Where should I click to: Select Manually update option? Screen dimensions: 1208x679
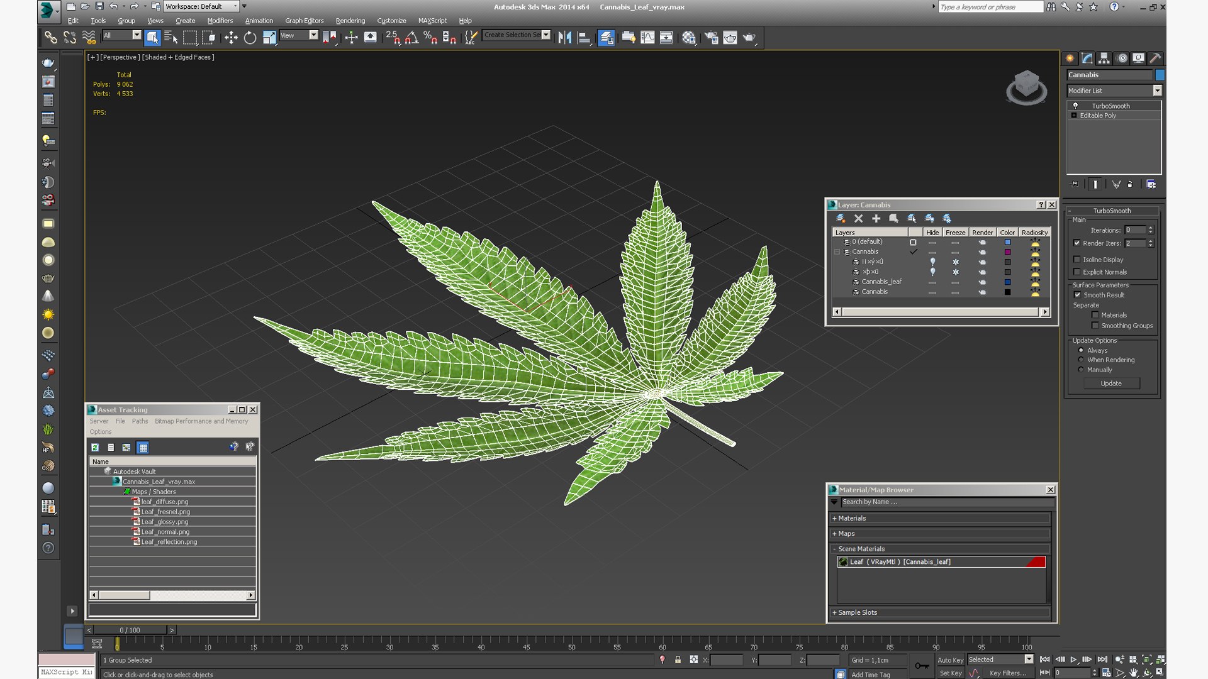[x=1082, y=370]
